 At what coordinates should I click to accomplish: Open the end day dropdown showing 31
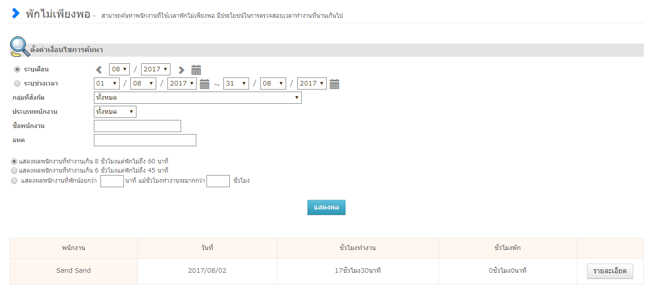[x=236, y=83]
